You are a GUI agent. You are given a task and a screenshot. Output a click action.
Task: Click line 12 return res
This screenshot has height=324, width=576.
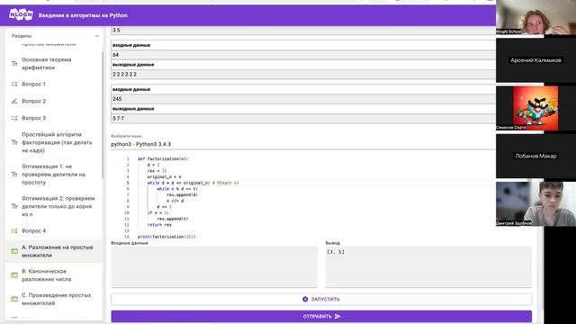[159, 225]
